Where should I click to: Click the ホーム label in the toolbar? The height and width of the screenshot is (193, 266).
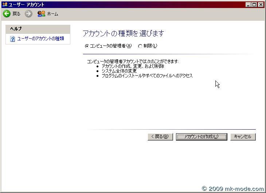coord(52,14)
